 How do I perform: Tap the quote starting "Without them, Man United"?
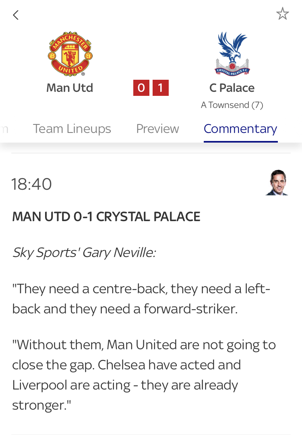click(x=144, y=365)
